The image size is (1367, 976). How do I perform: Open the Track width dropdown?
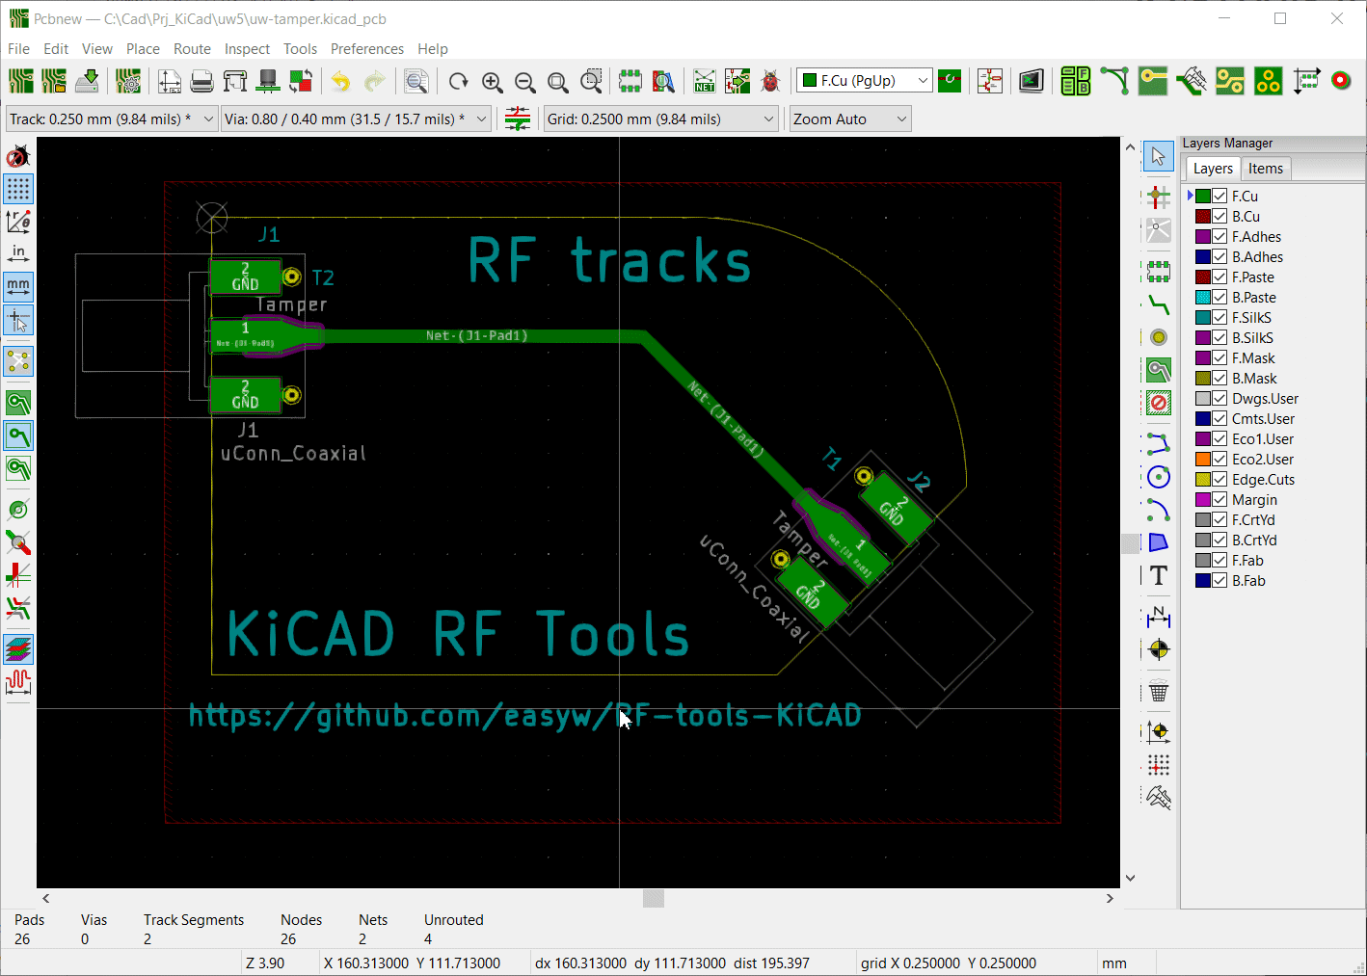tap(208, 119)
